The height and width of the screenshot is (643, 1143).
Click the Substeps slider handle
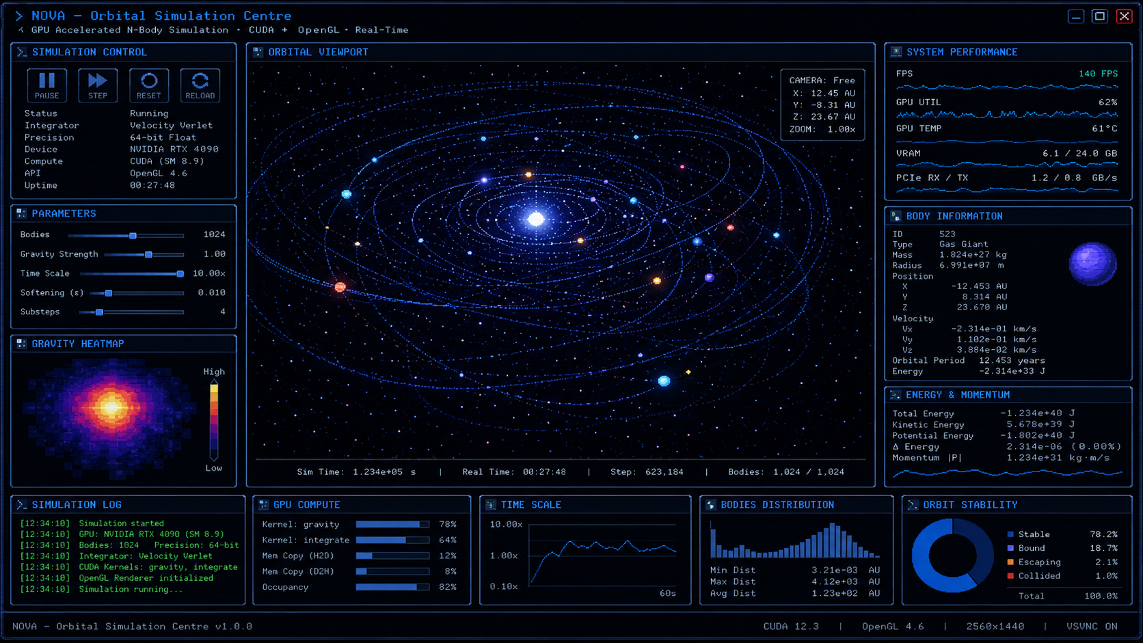click(100, 312)
